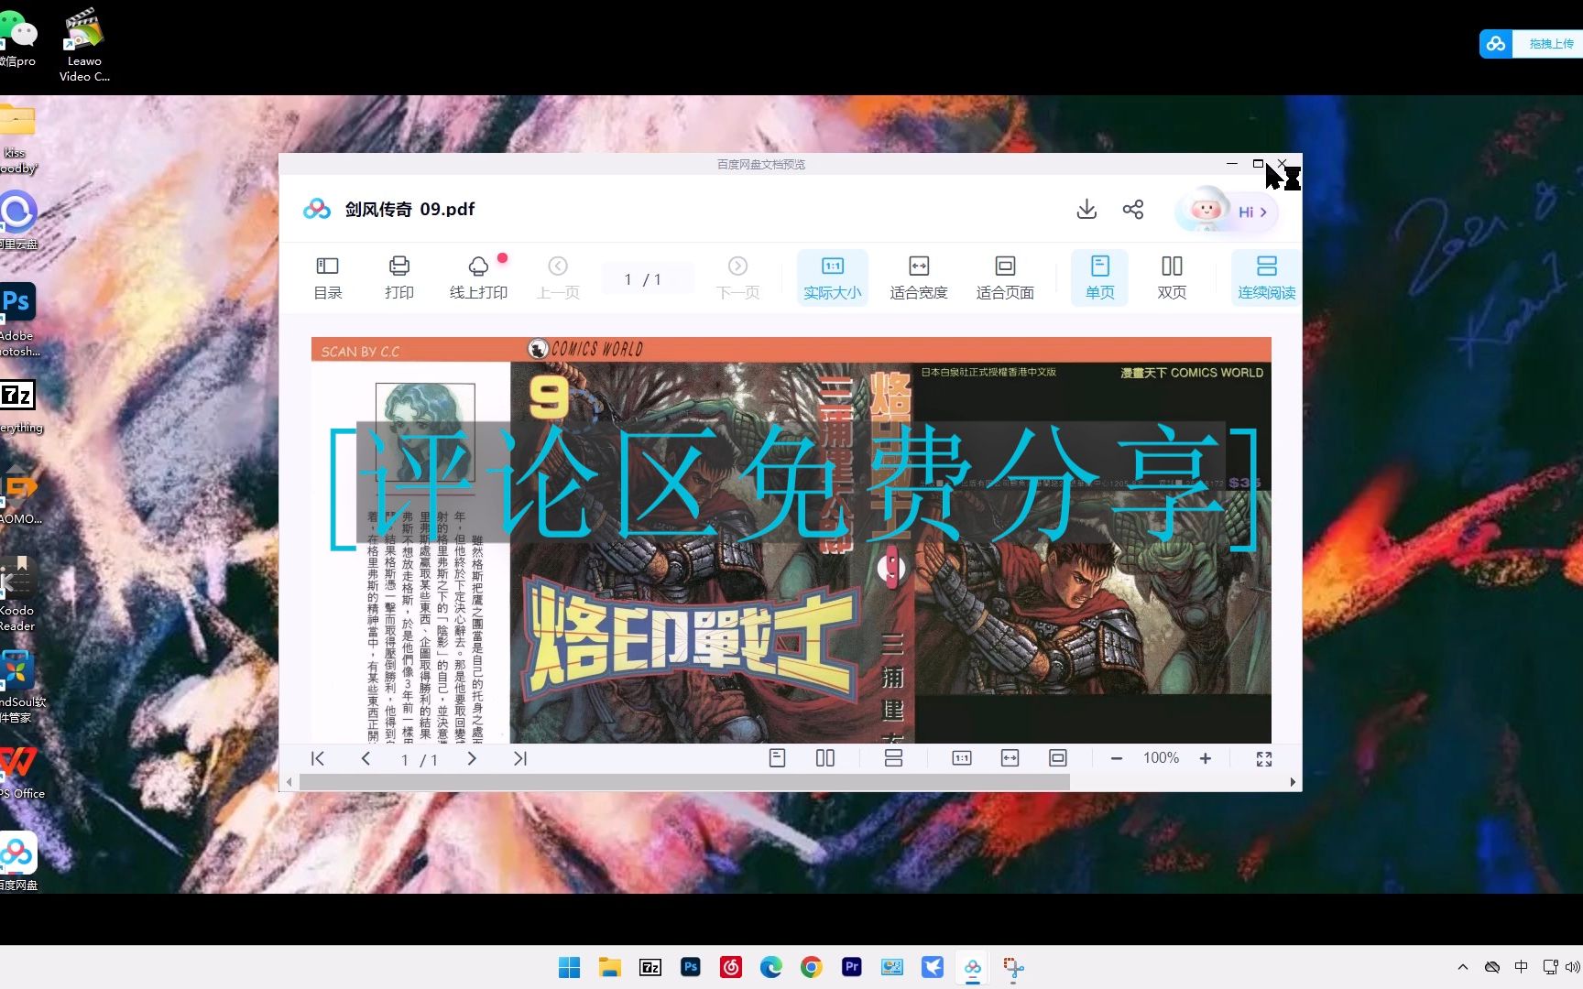Show hidden tray icons chevron
Image resolution: width=1583 pixels, height=989 pixels.
[1462, 967]
